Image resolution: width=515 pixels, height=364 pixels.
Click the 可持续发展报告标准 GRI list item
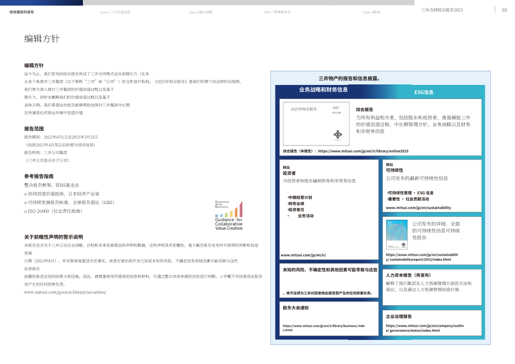point(69,202)
